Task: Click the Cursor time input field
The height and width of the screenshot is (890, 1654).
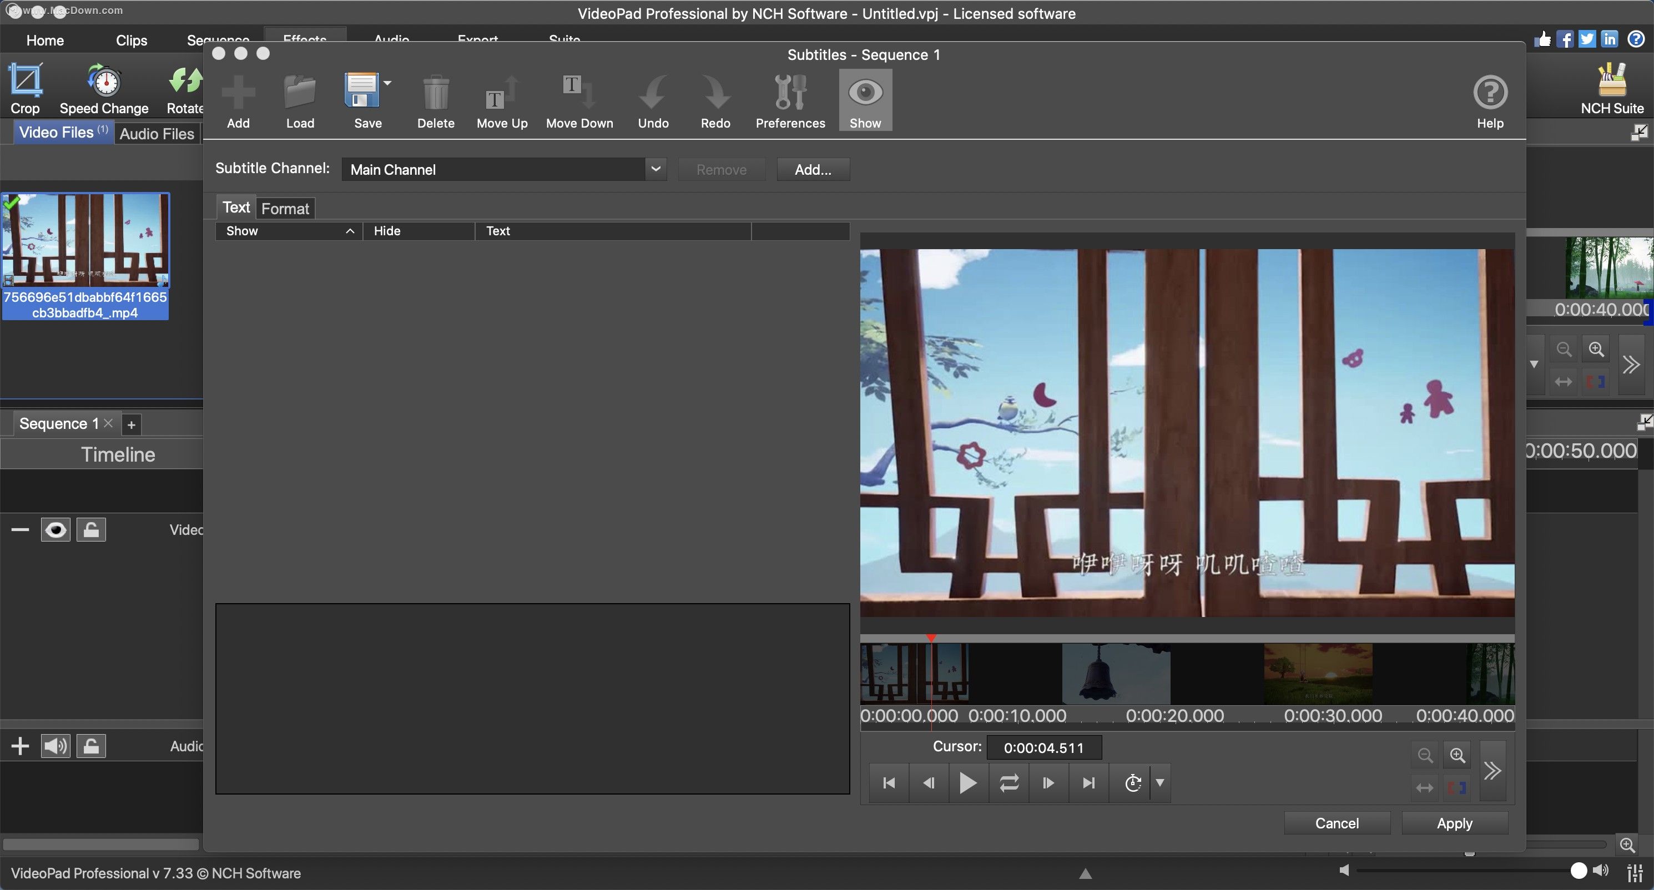Action: click(1044, 747)
